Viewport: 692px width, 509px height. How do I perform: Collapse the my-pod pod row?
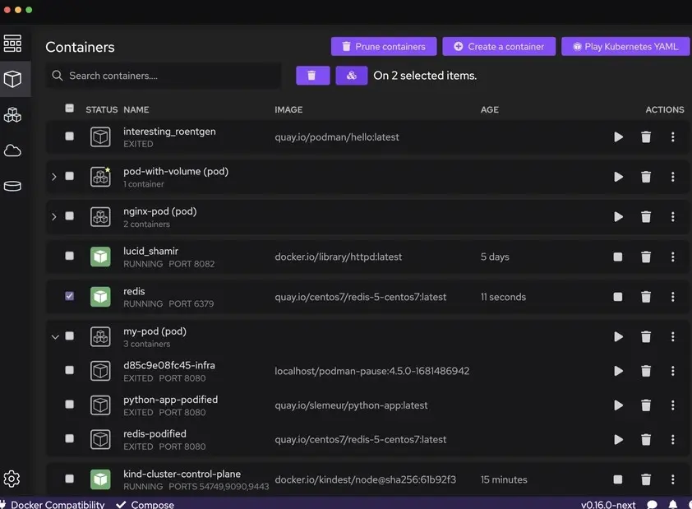coord(54,336)
